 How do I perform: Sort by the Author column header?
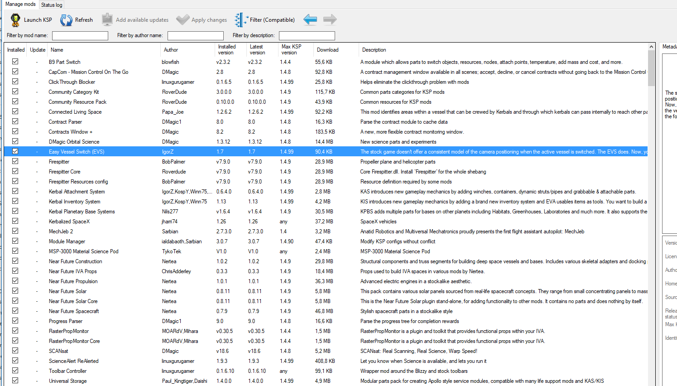[188, 50]
